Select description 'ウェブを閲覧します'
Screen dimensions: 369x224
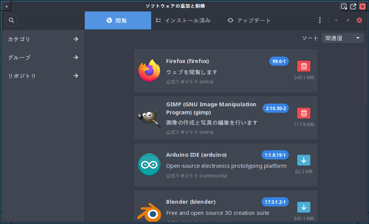click(x=192, y=72)
